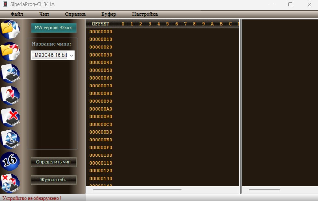
Task: Select offset row 000000B0
Action: pyautogui.click(x=100, y=117)
